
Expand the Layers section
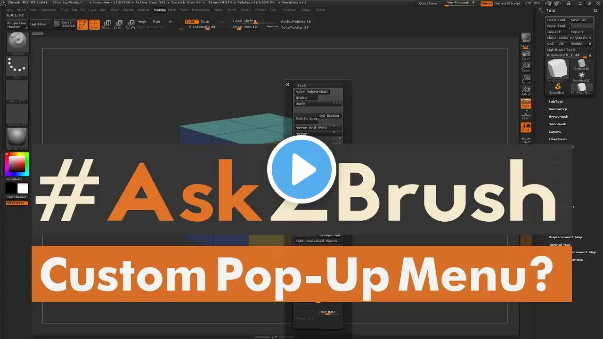[x=555, y=131]
